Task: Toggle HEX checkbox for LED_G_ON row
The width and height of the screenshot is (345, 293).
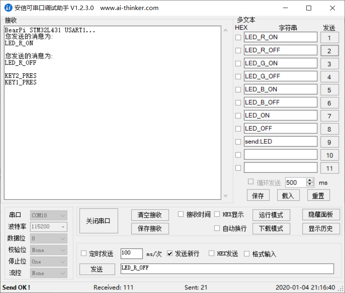Action: (x=238, y=63)
